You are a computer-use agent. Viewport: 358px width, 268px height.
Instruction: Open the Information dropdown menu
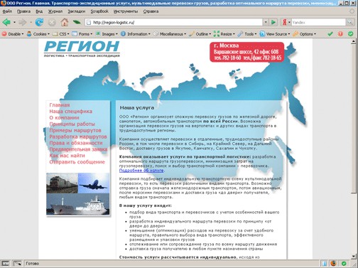136,34
